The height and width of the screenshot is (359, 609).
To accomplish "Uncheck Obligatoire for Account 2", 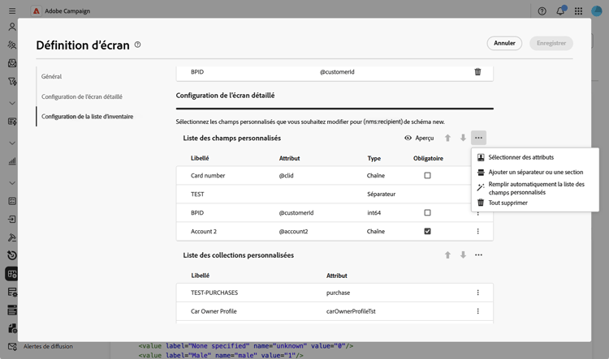I will point(427,231).
